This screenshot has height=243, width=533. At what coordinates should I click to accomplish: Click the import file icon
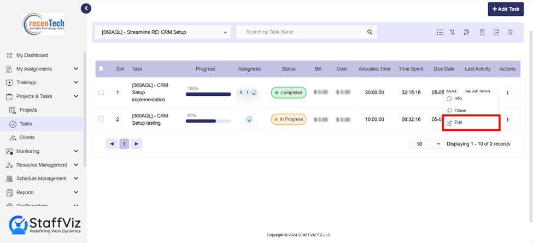(482, 32)
